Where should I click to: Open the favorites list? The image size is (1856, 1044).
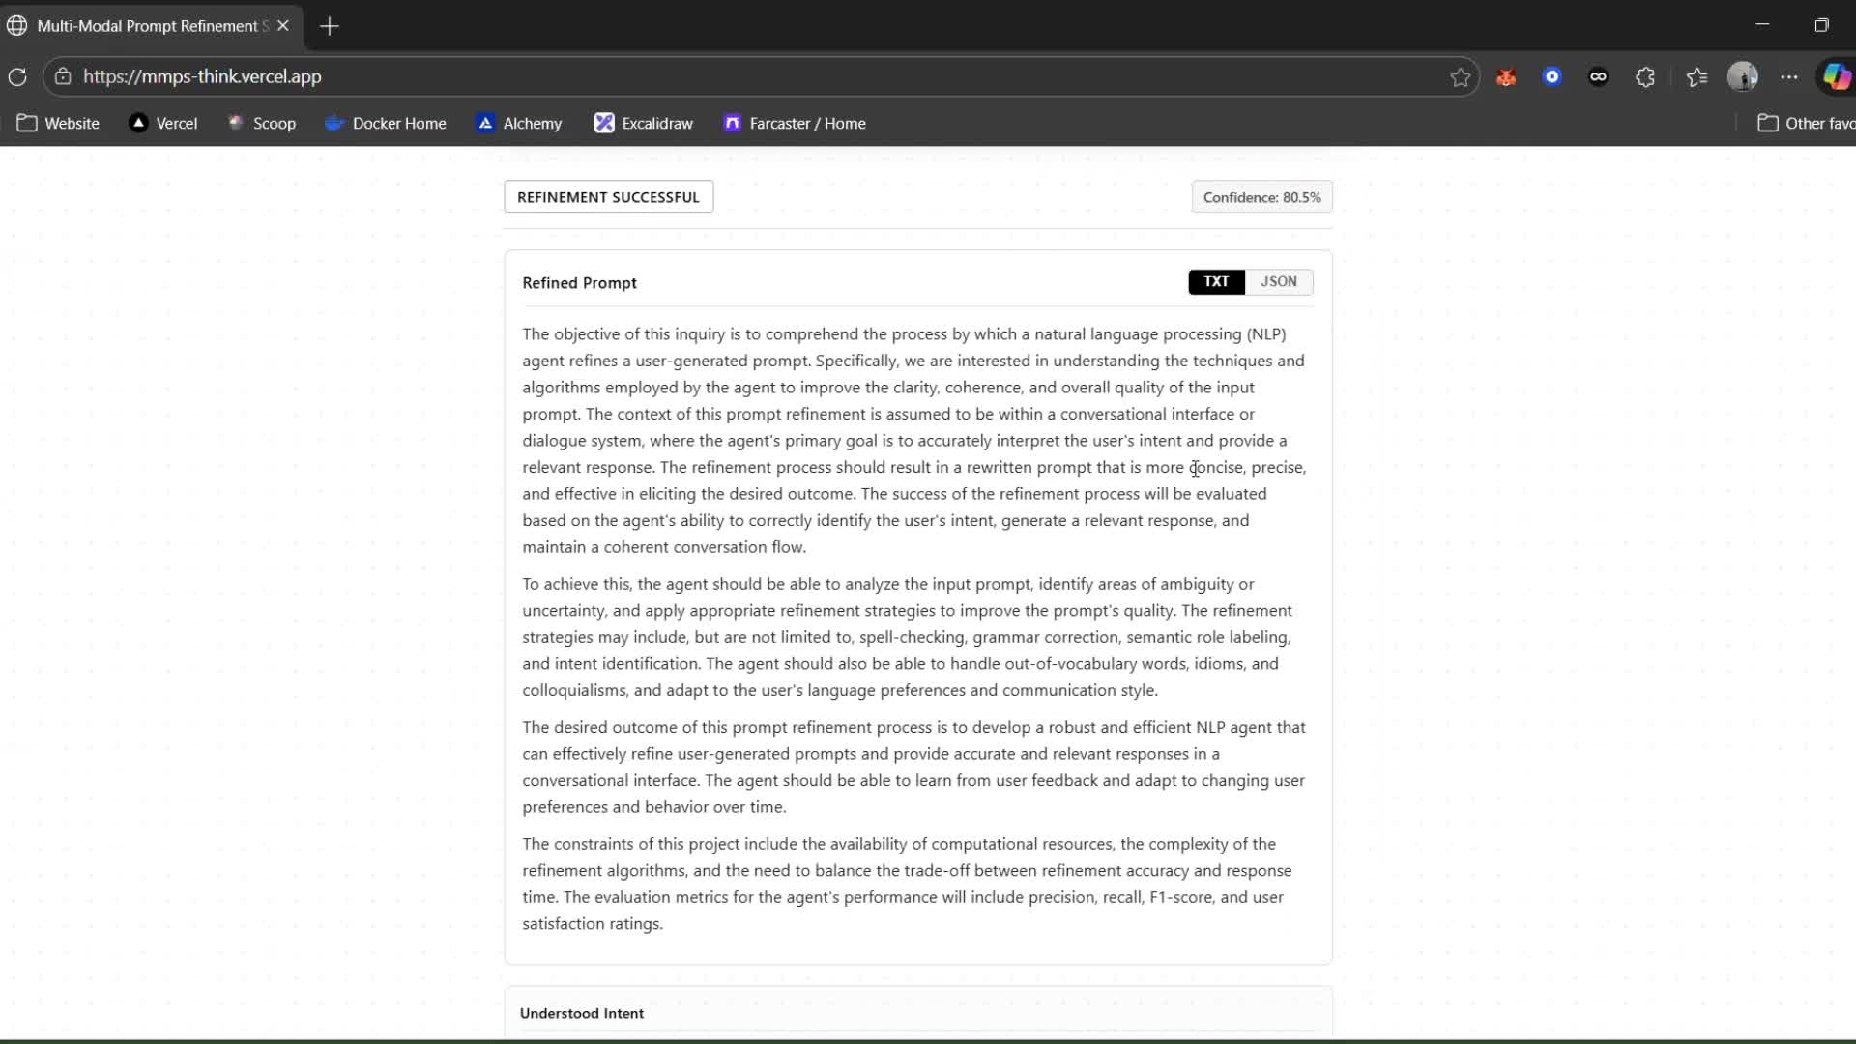[1697, 76]
